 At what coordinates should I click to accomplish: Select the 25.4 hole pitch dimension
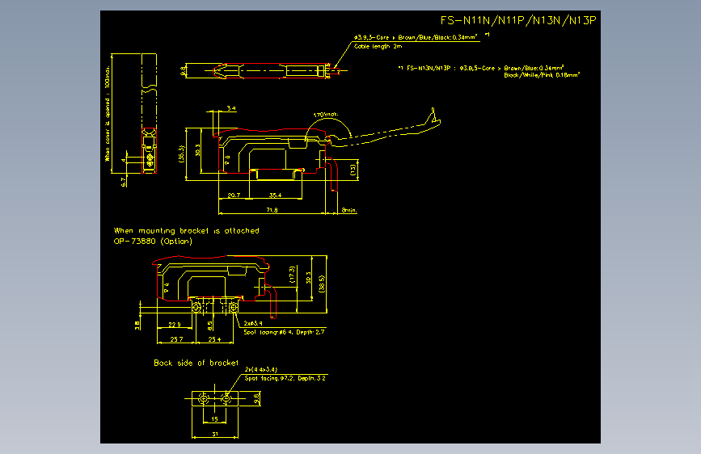click(x=214, y=339)
